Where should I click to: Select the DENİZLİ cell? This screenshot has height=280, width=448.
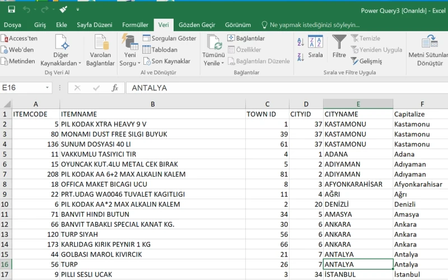[358, 204]
